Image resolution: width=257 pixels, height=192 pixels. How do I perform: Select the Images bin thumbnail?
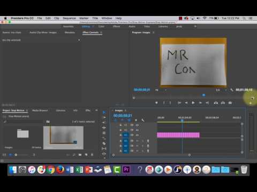[x=23, y=134]
